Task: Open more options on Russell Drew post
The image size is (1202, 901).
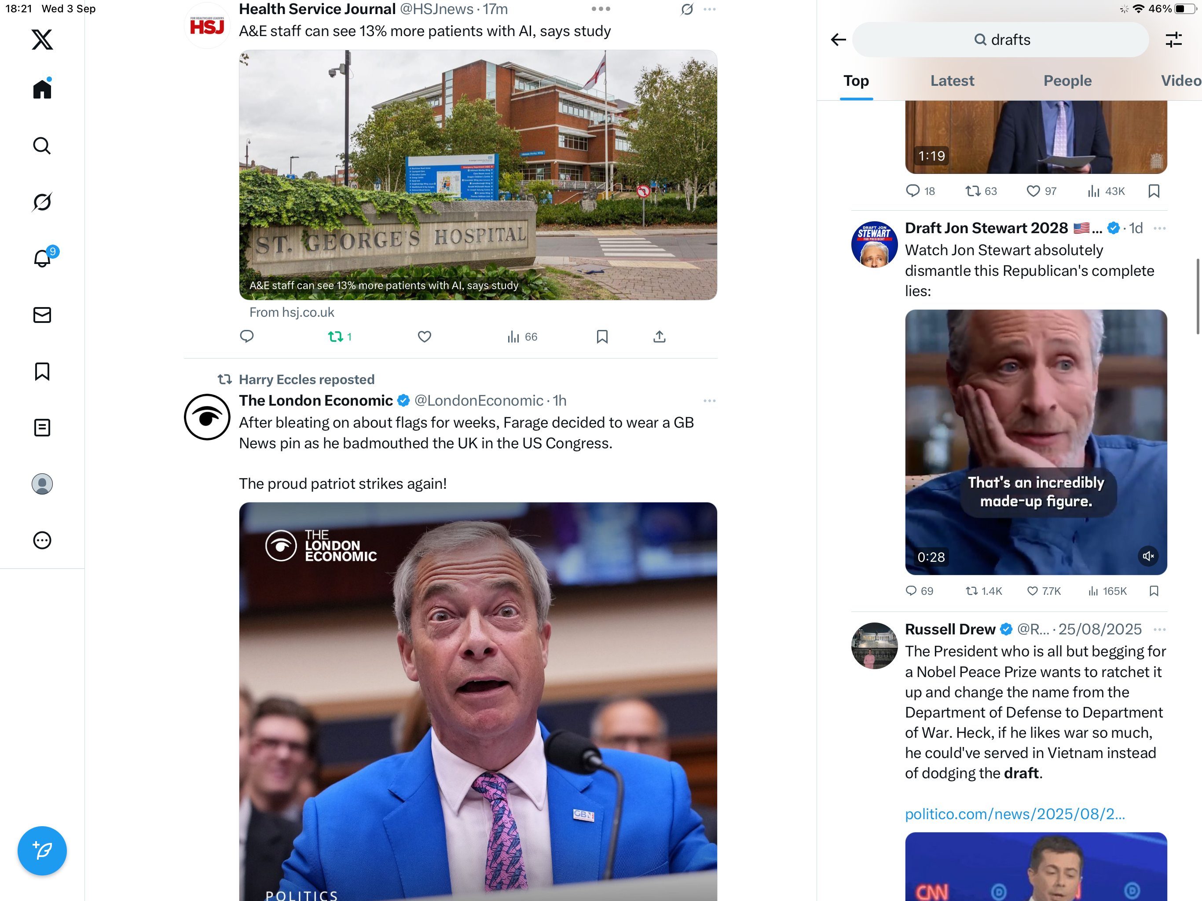Action: tap(1159, 629)
